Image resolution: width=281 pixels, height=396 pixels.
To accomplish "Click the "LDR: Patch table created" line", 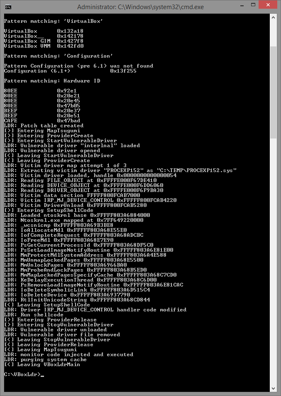I will 44,126.
